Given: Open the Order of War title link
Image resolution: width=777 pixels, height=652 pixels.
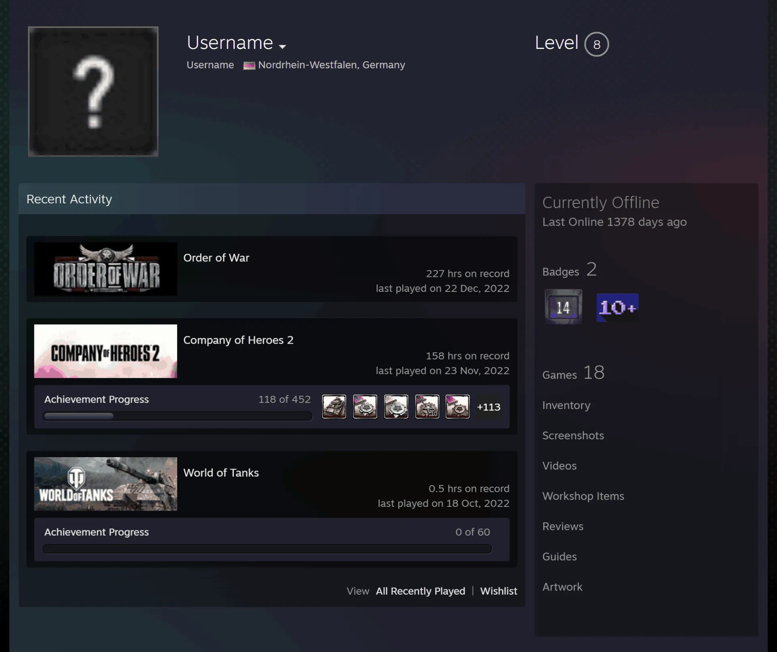Looking at the screenshot, I should click(216, 258).
